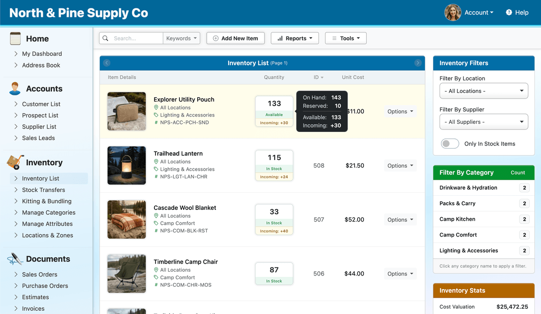Click the Accounts person icon

(15, 89)
